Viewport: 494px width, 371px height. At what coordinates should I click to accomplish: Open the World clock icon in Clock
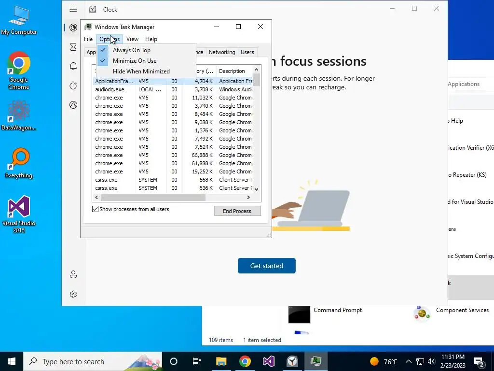73,105
